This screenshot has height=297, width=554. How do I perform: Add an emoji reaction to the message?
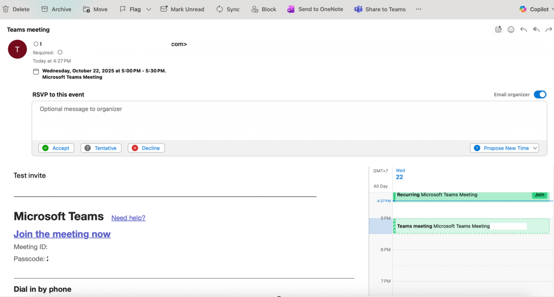(511, 30)
